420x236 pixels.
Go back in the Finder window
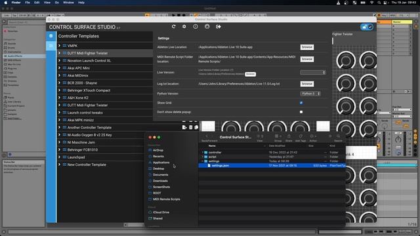207,136
